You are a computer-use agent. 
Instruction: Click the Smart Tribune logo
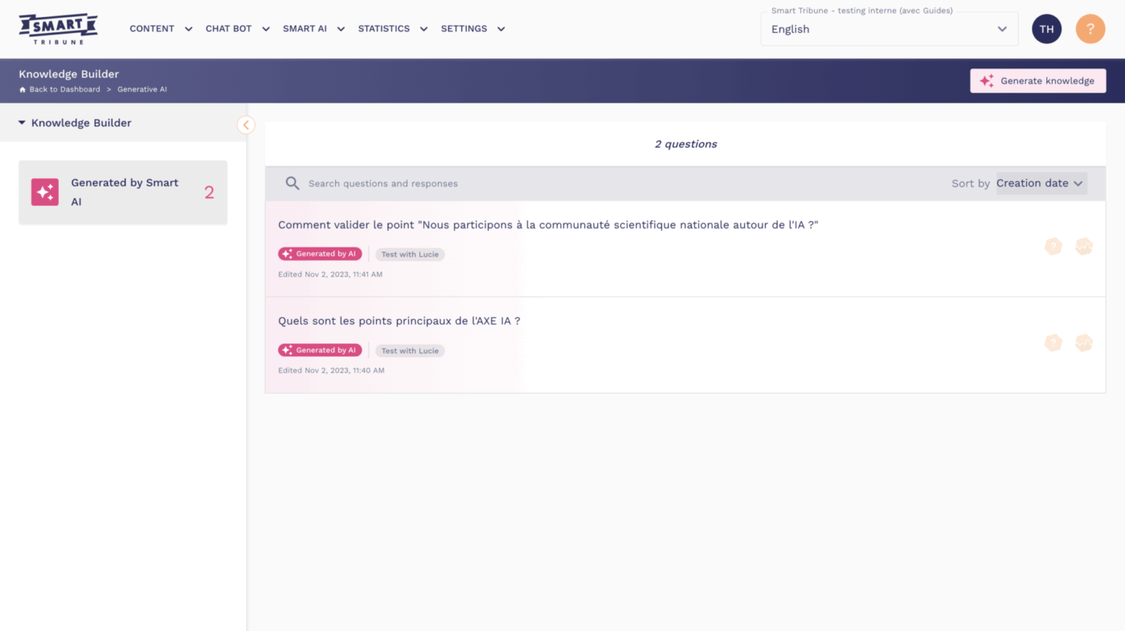57,28
